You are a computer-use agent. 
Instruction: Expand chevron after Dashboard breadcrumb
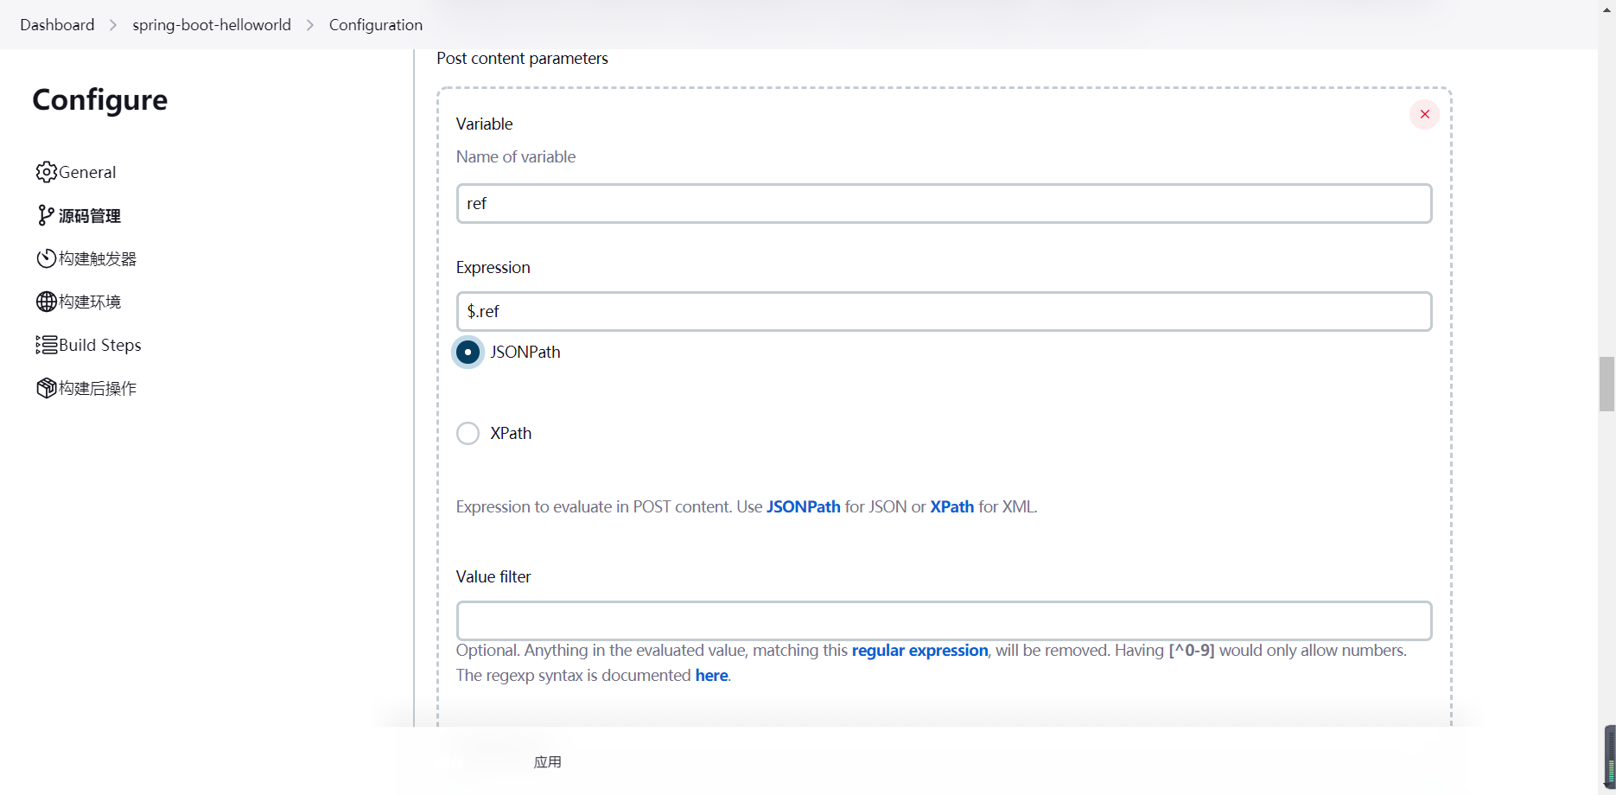(113, 25)
